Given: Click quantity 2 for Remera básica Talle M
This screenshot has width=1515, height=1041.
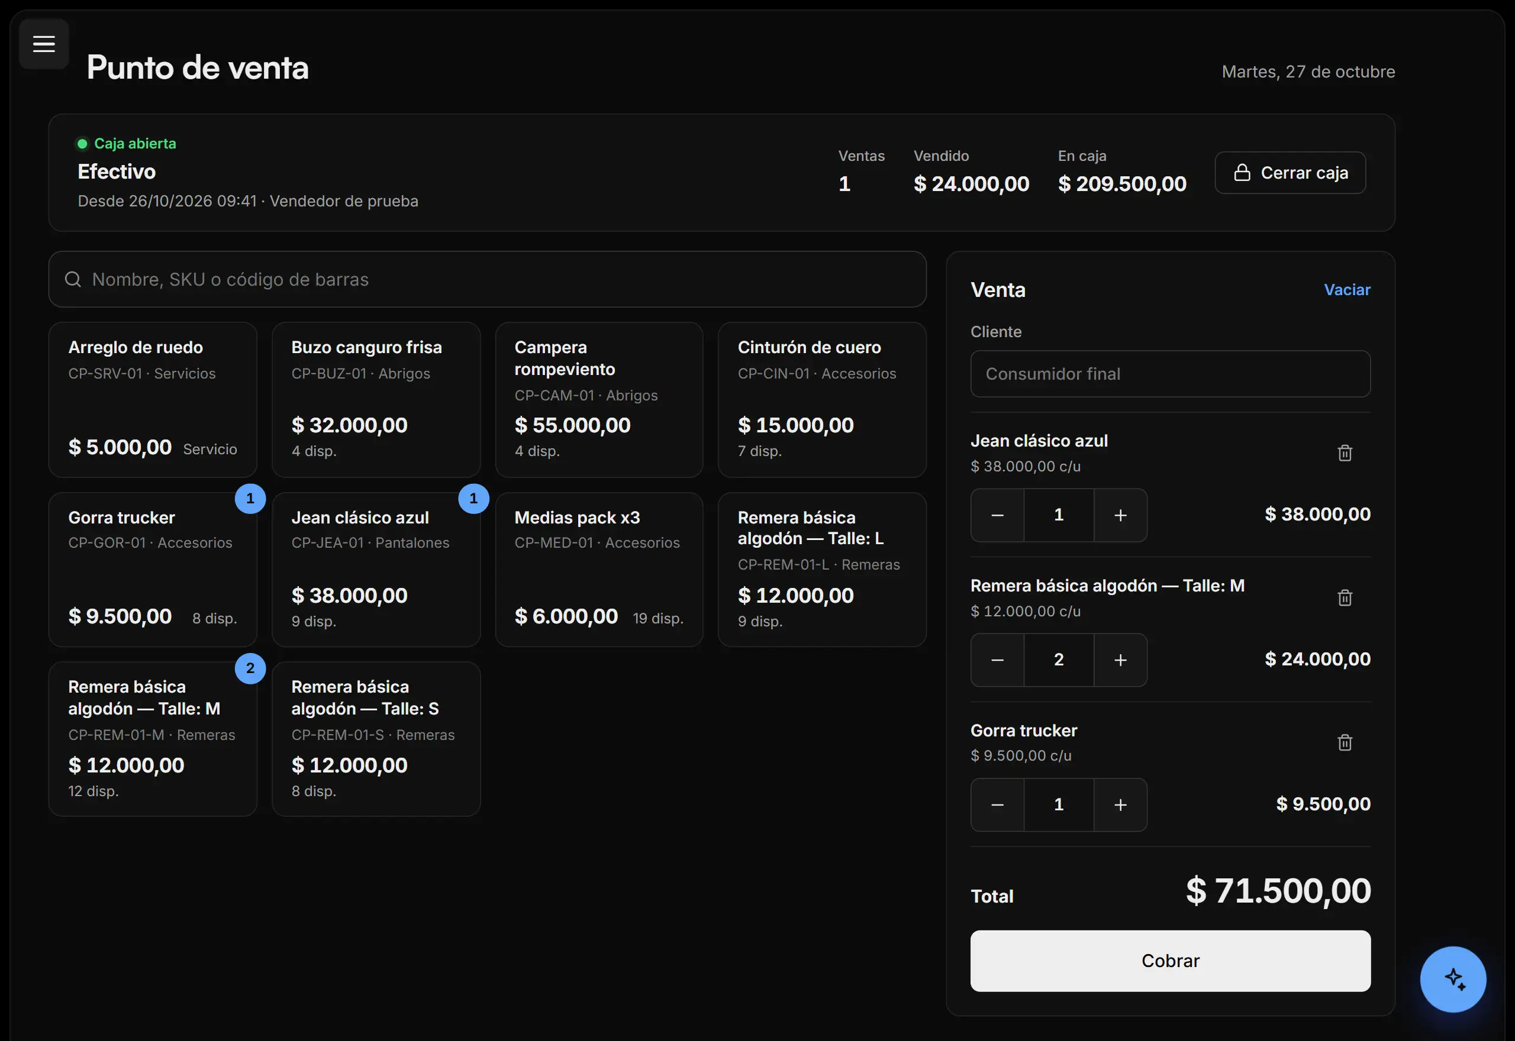Looking at the screenshot, I should (1058, 660).
